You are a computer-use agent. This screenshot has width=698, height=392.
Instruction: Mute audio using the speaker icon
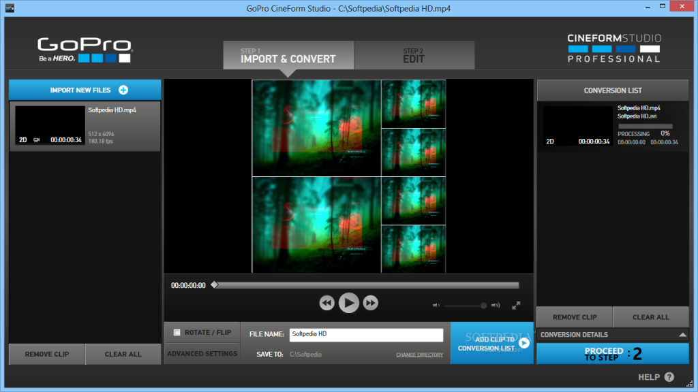point(437,305)
